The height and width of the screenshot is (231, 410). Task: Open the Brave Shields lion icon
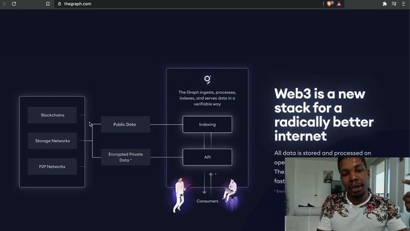coord(330,4)
